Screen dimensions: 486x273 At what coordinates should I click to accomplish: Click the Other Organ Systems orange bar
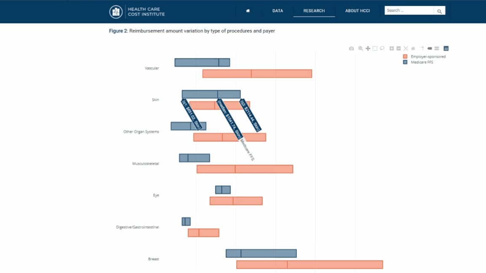(229, 137)
